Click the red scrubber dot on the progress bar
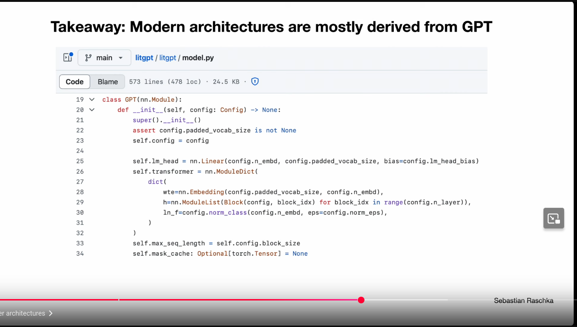Image resolution: width=577 pixels, height=327 pixels. 361,300
